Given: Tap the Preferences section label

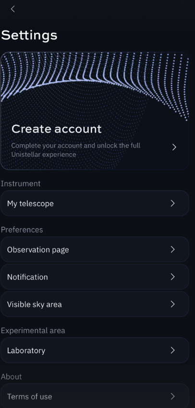Looking at the screenshot, I should tap(22, 230).
